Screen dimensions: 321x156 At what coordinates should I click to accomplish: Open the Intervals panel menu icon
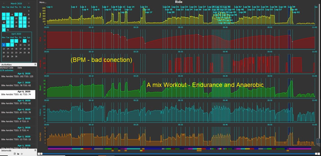pos(35,150)
